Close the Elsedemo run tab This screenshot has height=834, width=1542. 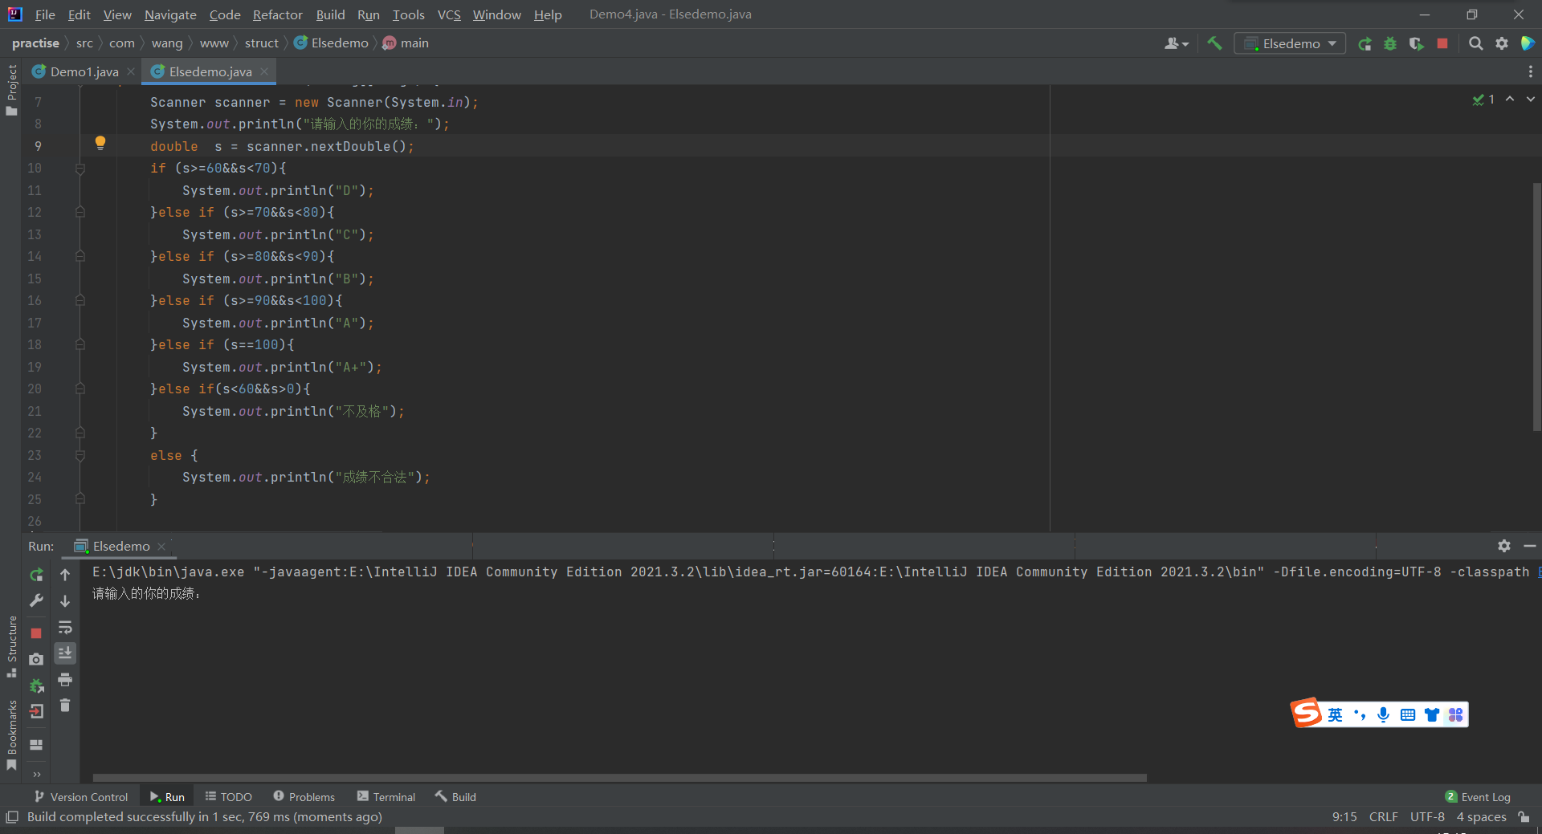coord(161,547)
